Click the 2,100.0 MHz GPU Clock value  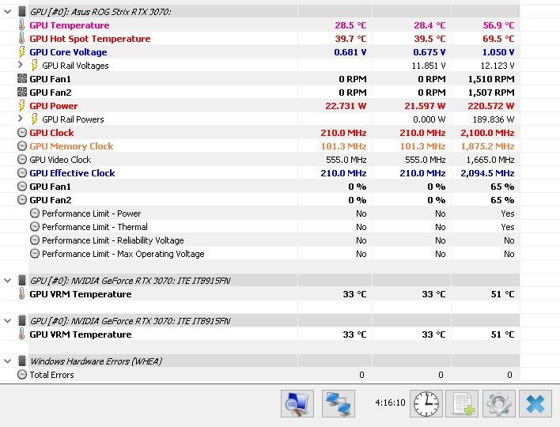coord(487,133)
